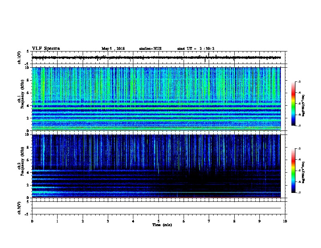Image resolution: width=321 pixels, height=248 pixels.
Task: Click the "-3" label on ch.1 color bar
Action: pos(299,81)
